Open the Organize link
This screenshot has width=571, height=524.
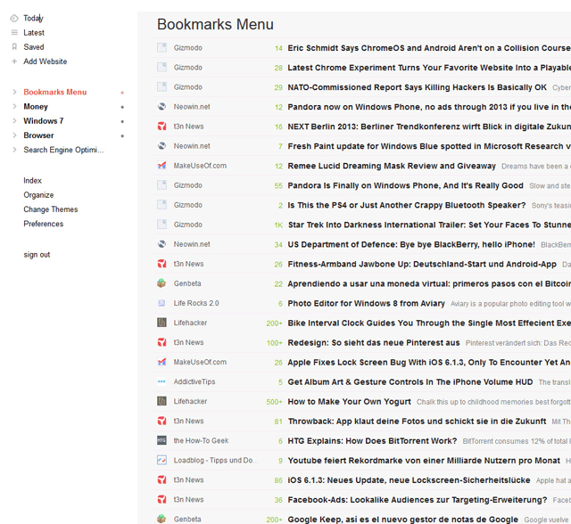(38, 195)
